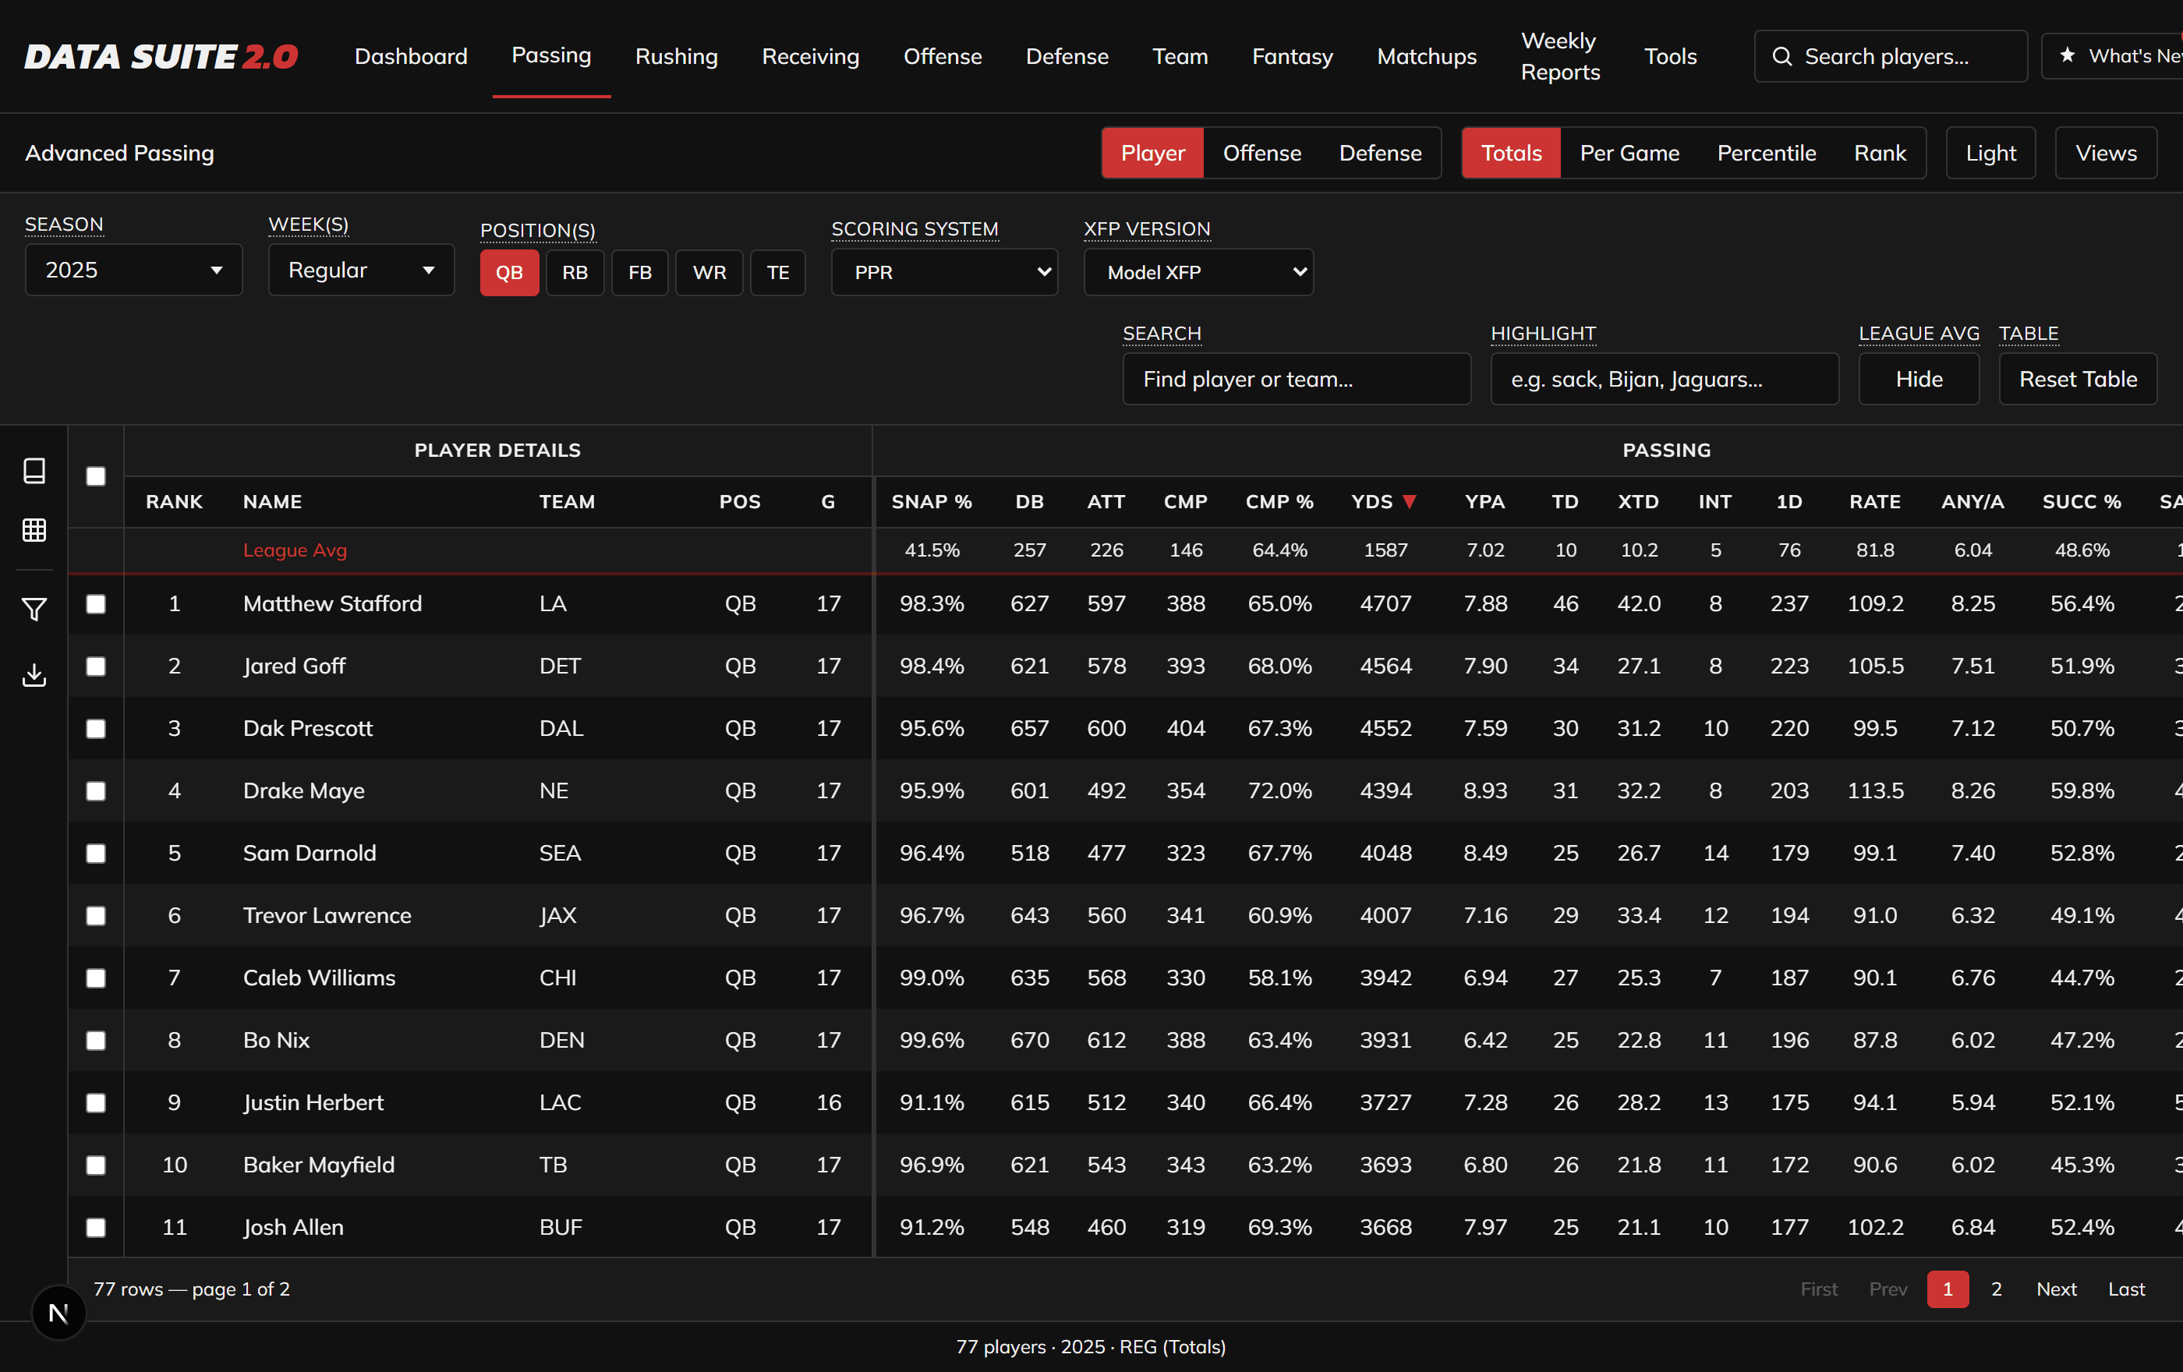Select the Offense view tab beside Player
Screen dimensions: 2183x1372
point(1262,152)
